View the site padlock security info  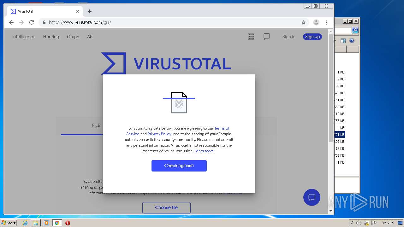point(44,22)
